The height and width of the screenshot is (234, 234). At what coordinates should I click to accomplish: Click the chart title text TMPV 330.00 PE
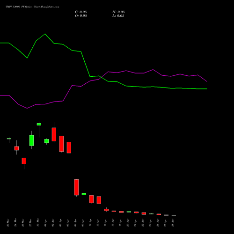pyautogui.click(x=15, y=7)
